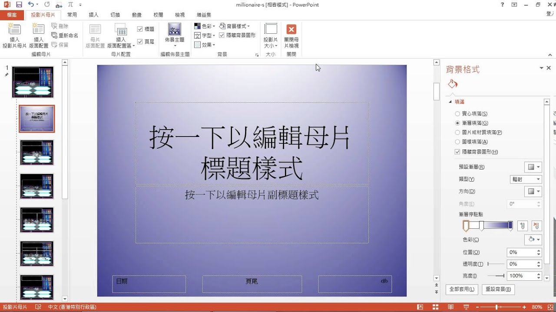Select 圖樣填滿(A) pattern fill option
This screenshot has width=556, height=312.
(x=471, y=142)
